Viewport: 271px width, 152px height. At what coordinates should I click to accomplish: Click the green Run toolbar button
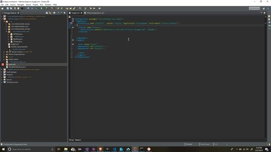(41, 8)
